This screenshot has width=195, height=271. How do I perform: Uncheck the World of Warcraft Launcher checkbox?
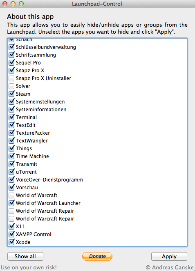click(11, 203)
